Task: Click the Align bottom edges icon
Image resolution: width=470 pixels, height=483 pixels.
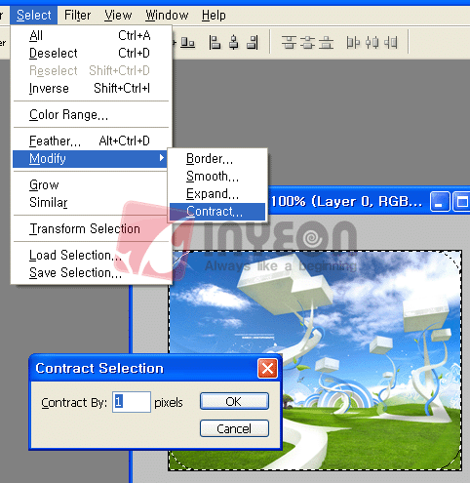Action: (188, 42)
